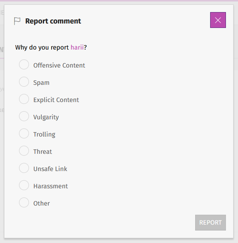
Task: Click the 'Trolling' label text
Action: click(44, 134)
